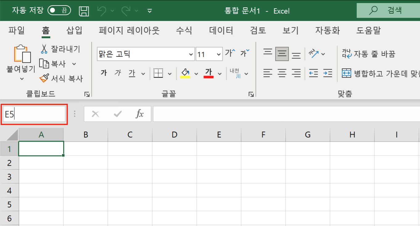Click the fx insert function icon
This screenshot has width=420, height=226.
point(140,114)
